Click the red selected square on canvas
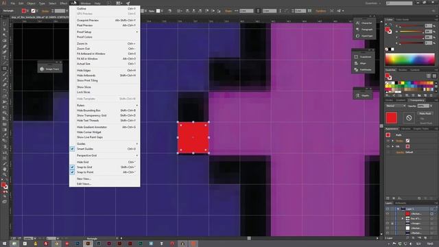439x247 pixels. [193, 137]
